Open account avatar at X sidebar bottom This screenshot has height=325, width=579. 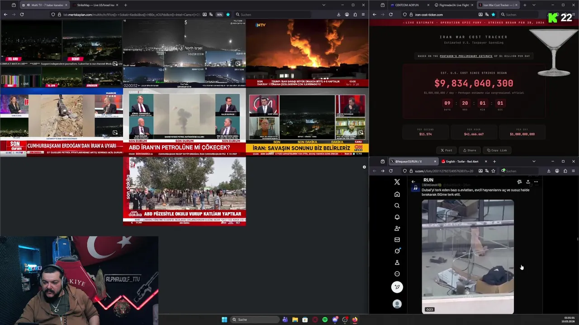(397, 304)
